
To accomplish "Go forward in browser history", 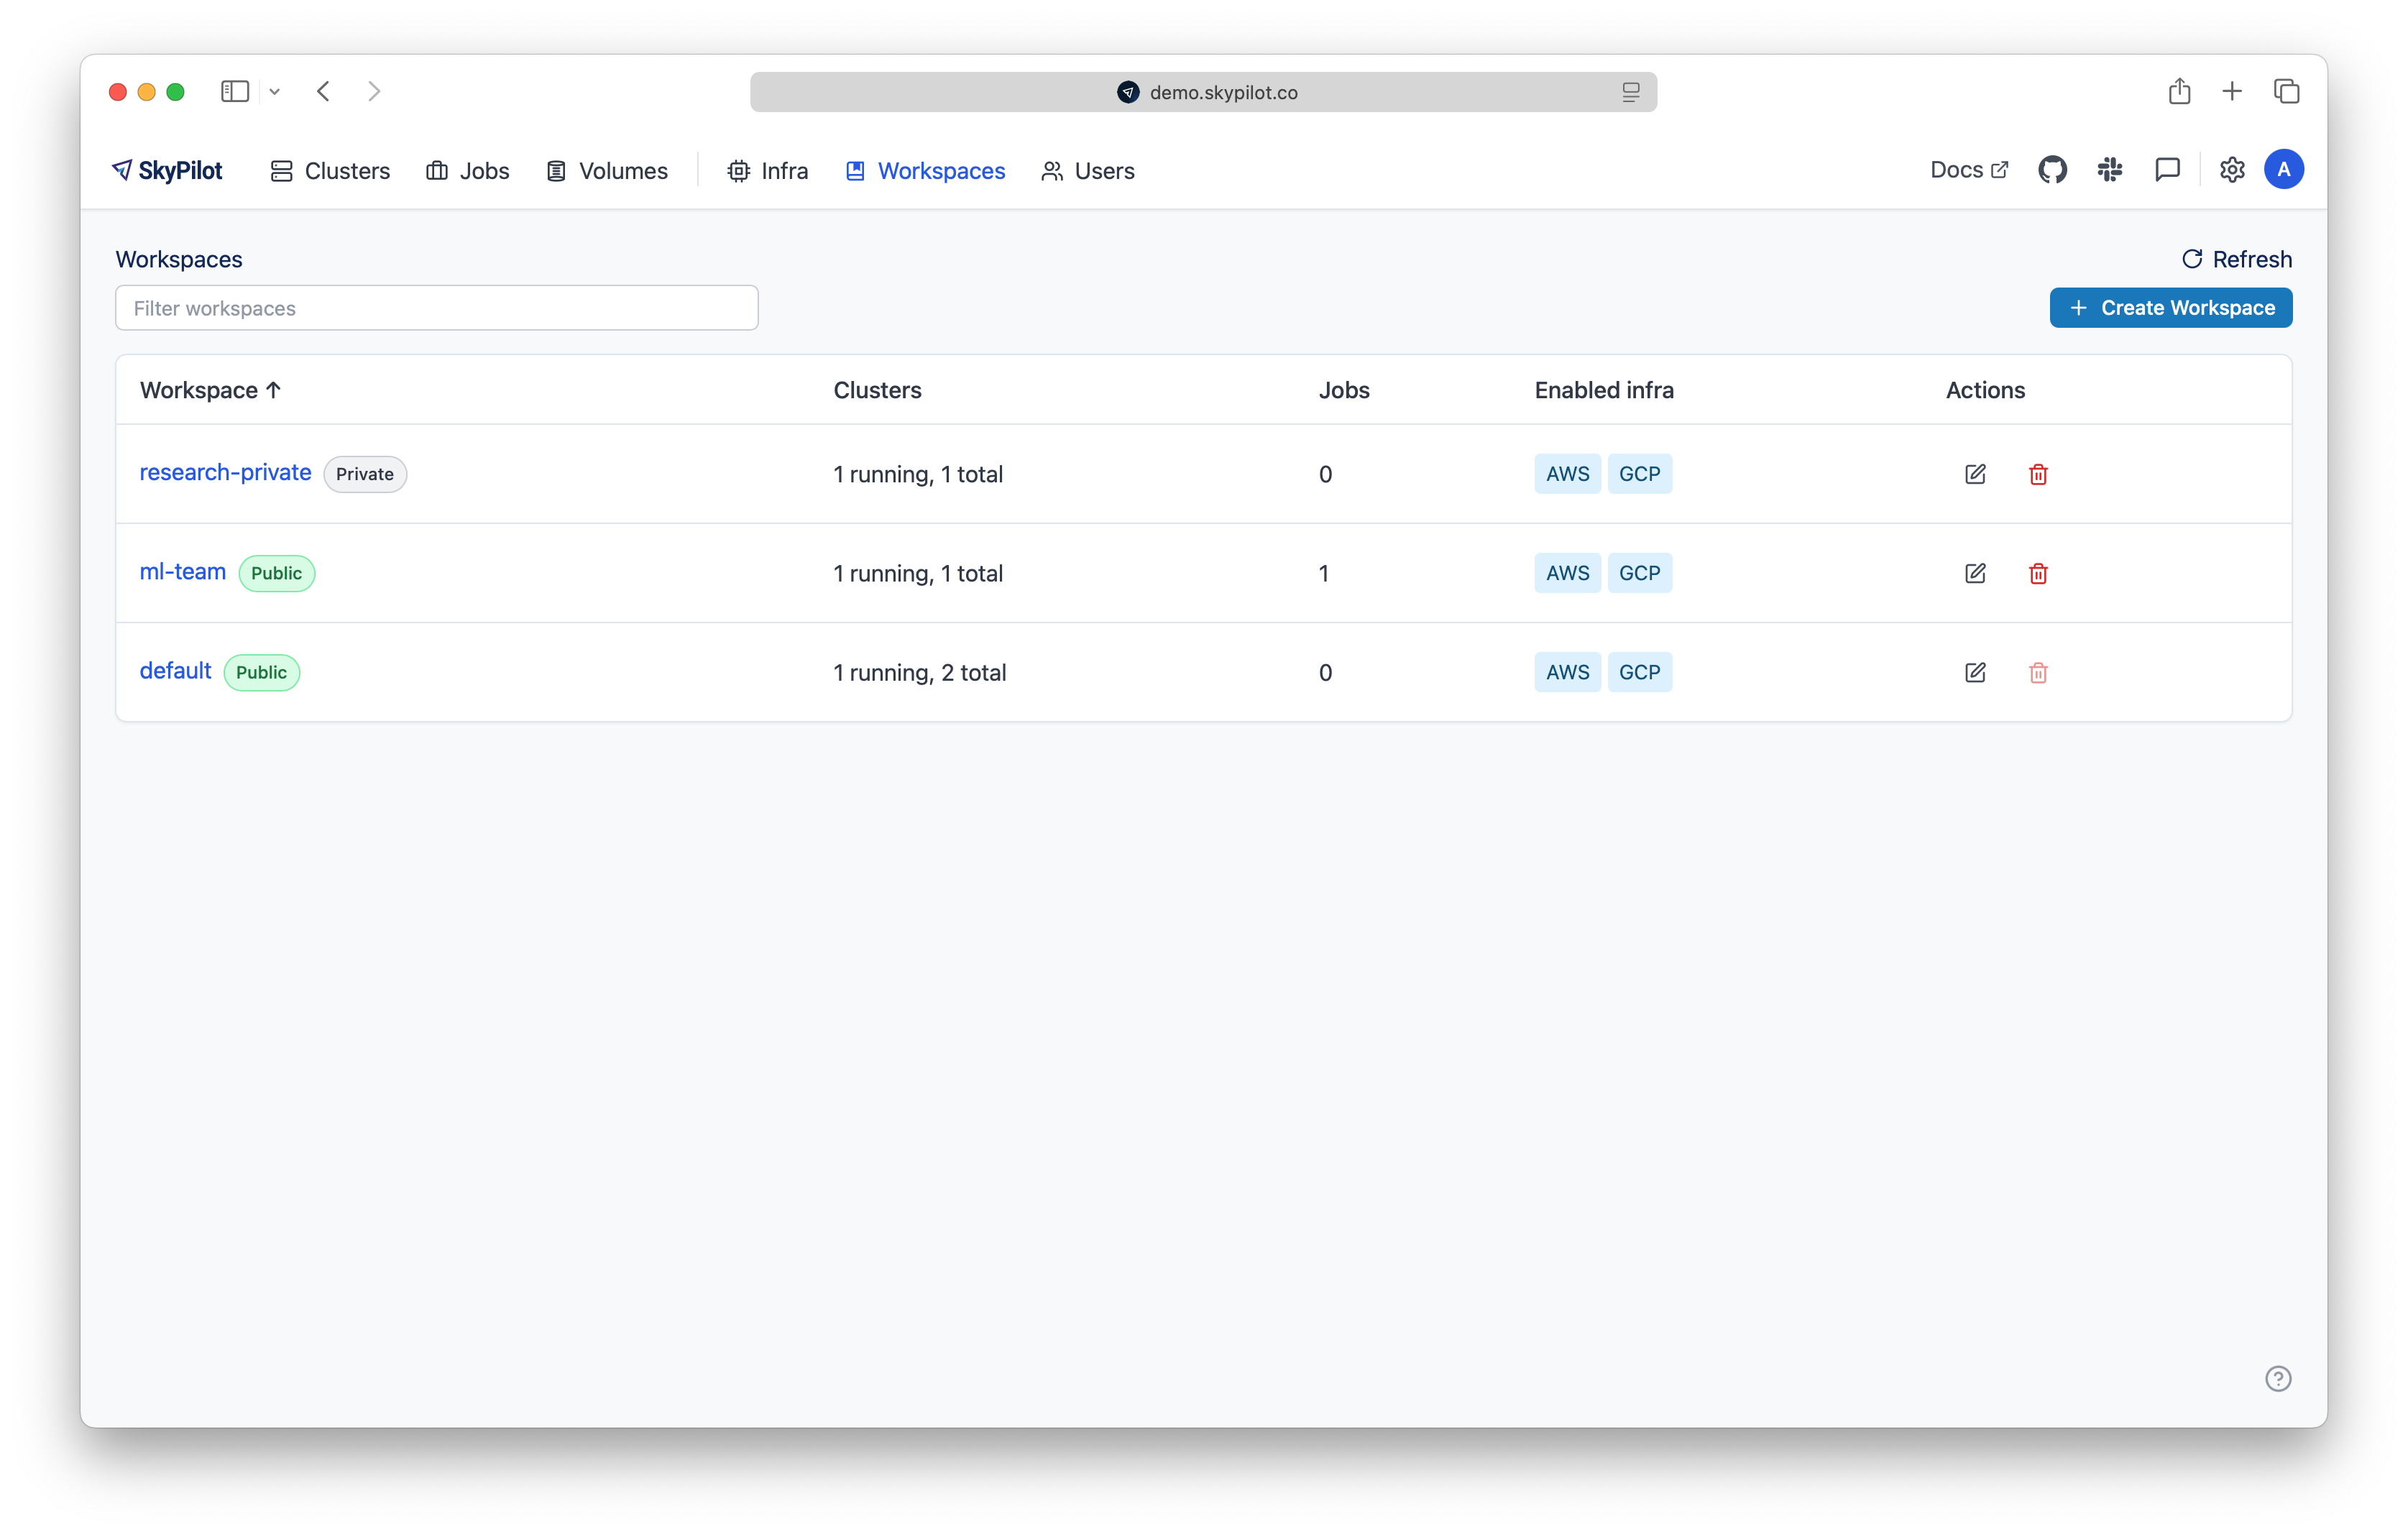I will pos(374,92).
